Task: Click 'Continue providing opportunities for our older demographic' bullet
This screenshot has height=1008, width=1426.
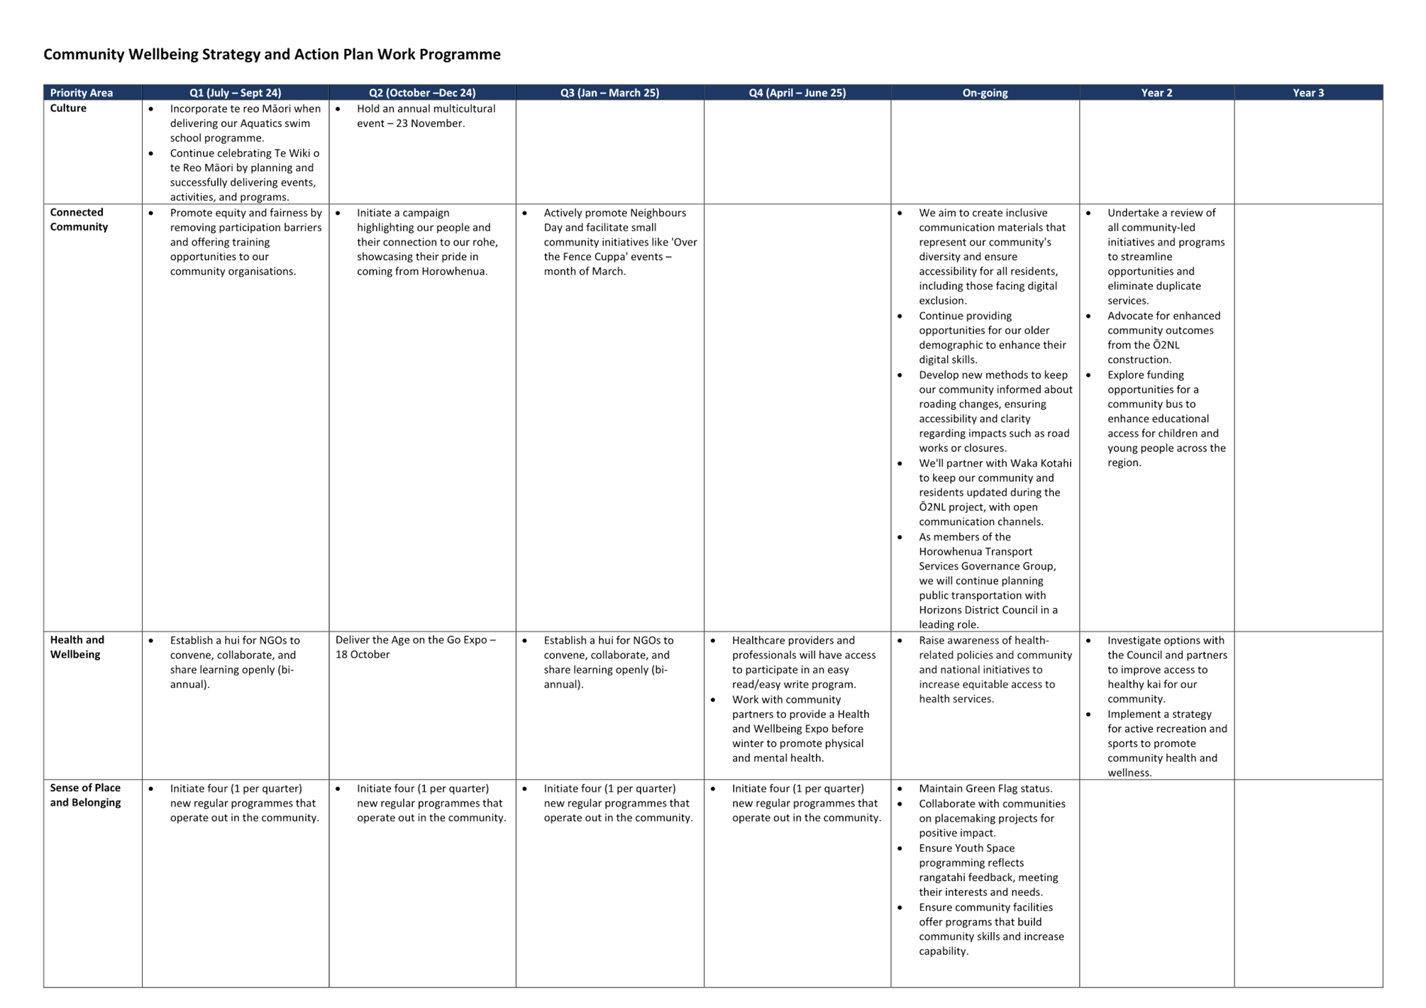Action: coord(993,338)
